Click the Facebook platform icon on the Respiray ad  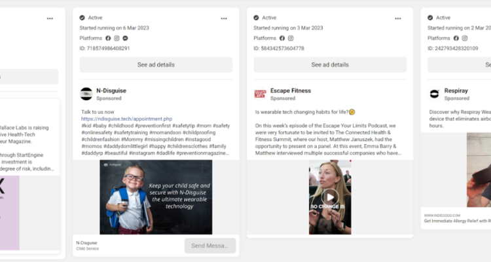coord(456,38)
